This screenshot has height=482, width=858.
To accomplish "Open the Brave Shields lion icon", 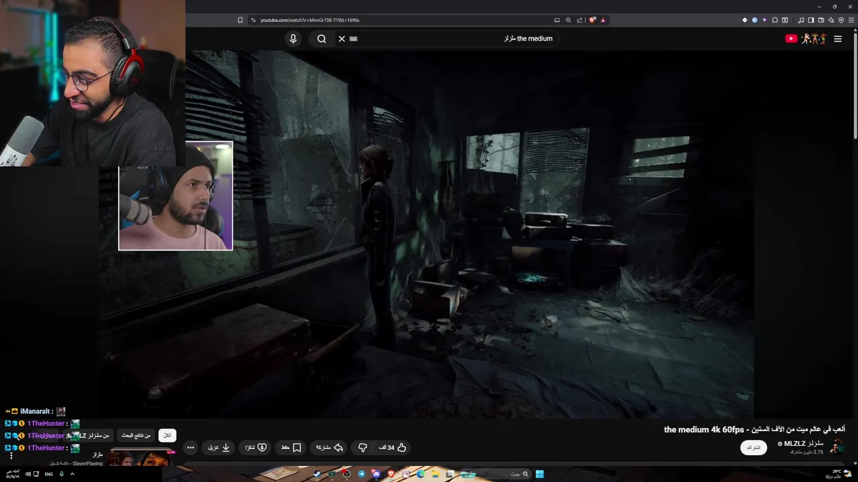I will (593, 20).
